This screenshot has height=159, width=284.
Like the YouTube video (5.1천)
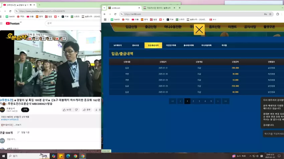pos(67,110)
